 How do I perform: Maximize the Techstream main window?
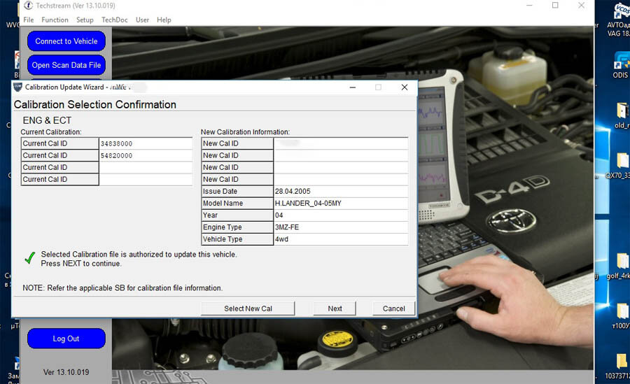tap(555, 5)
